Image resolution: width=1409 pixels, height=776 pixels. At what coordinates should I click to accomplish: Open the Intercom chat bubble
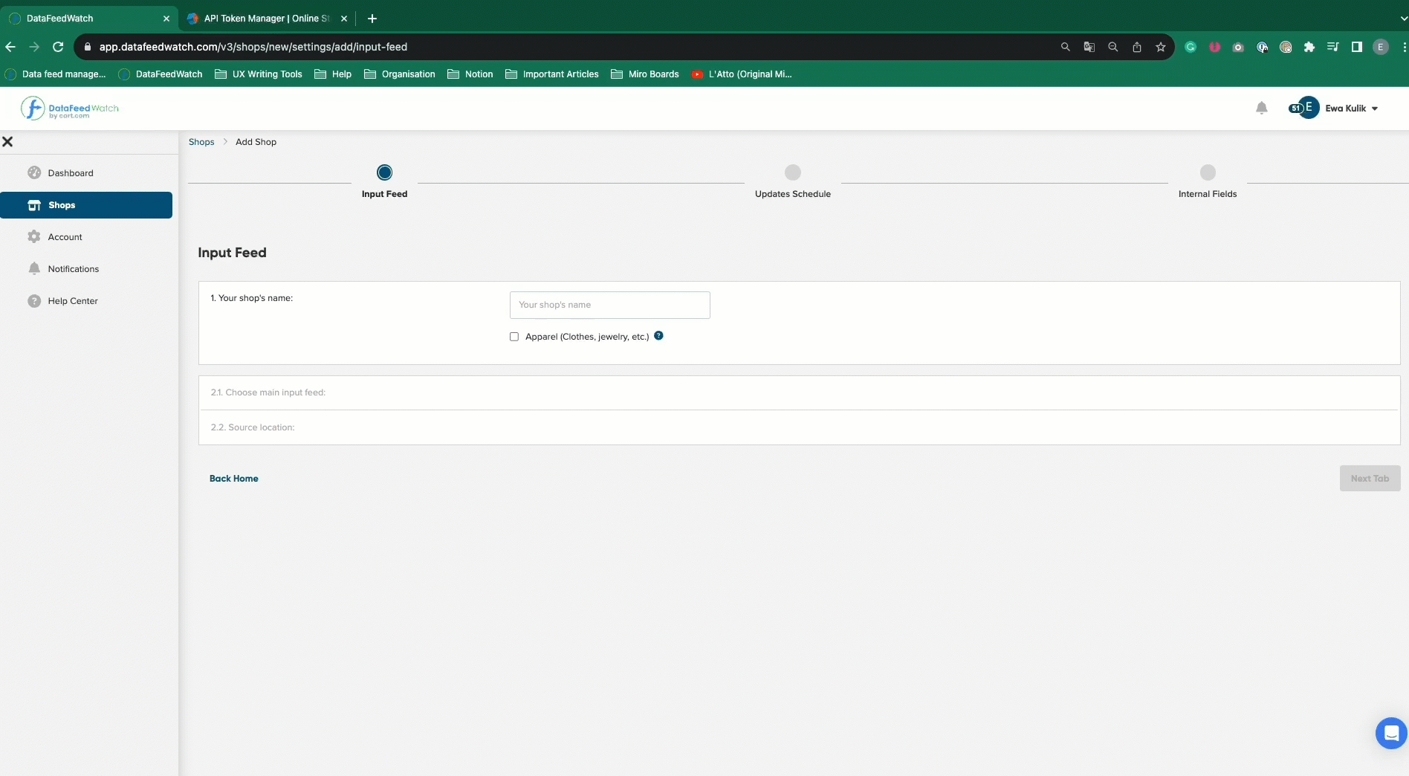[1391, 734]
